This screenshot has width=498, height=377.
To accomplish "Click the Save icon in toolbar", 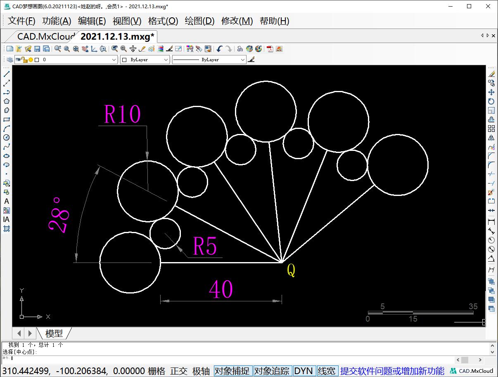I will pos(37,49).
